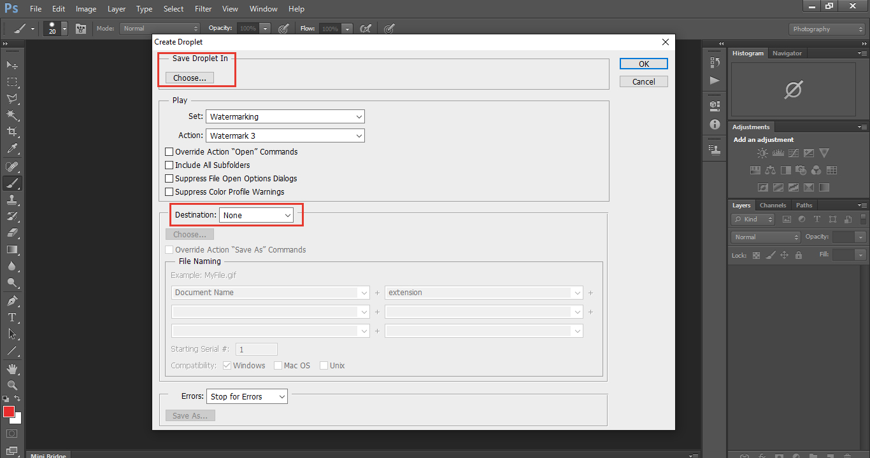This screenshot has height=458, width=870.
Task: Select the Rectangular Marquee tool
Action: pos(12,82)
